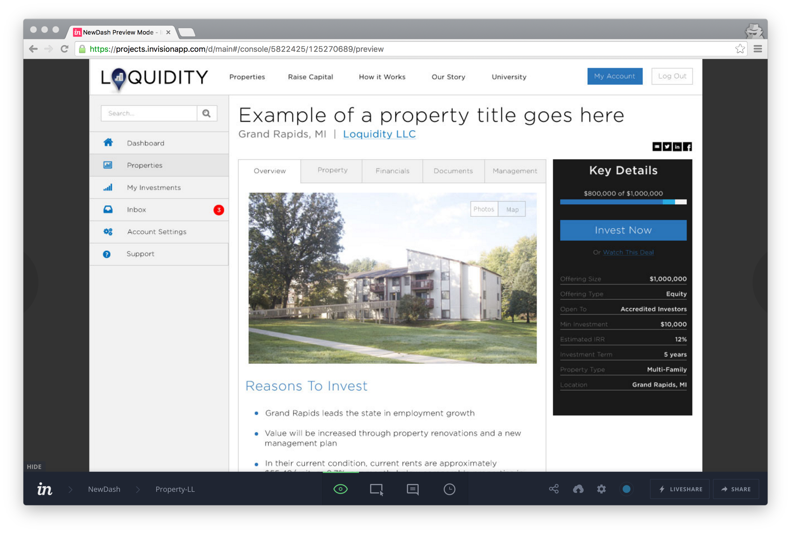Open the Property tab

[332, 170]
